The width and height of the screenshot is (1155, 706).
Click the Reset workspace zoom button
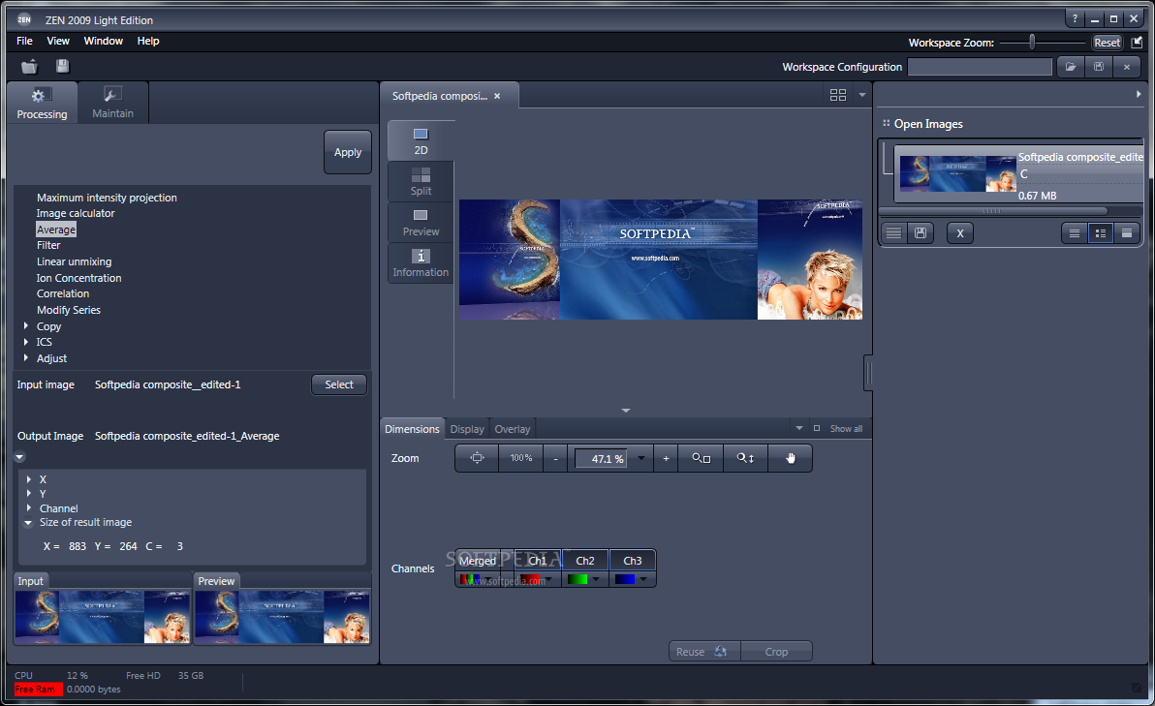(x=1107, y=43)
